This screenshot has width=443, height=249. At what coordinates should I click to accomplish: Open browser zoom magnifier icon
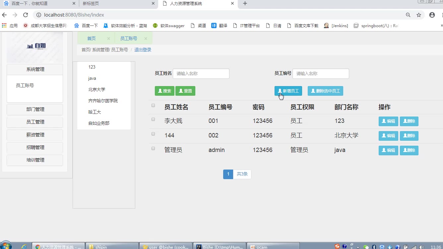click(x=408, y=15)
